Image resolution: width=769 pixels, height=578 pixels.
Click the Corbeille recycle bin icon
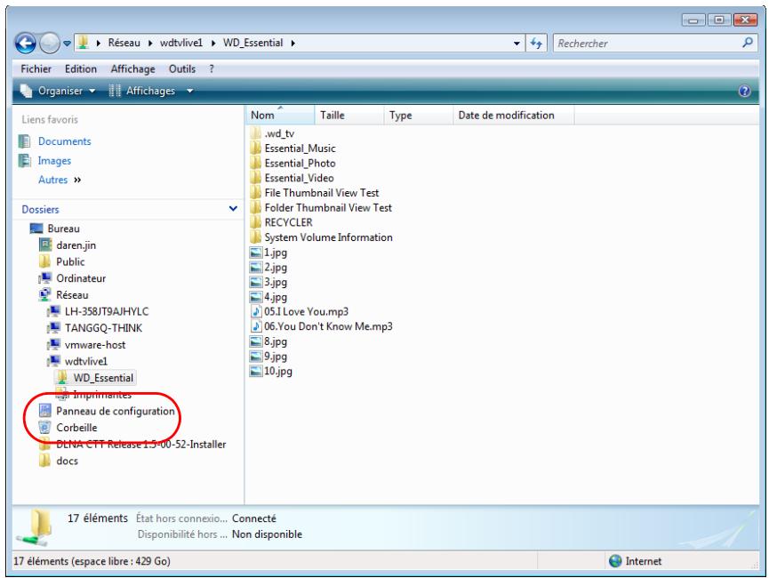(44, 428)
